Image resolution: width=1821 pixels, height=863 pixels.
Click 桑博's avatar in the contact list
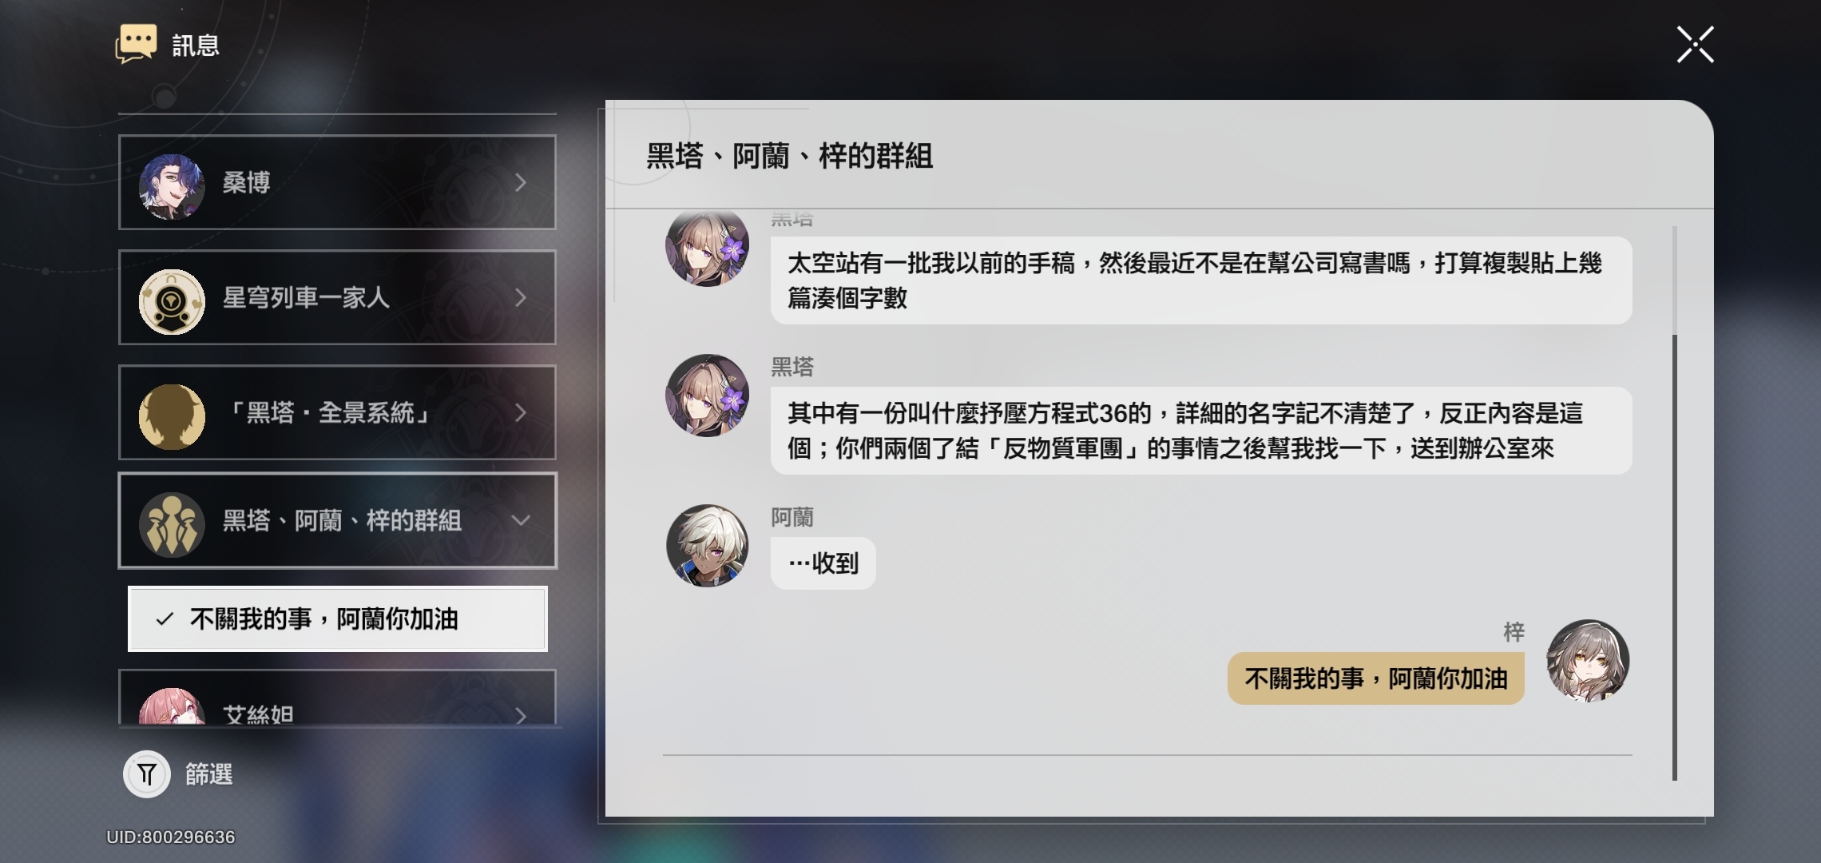172,186
